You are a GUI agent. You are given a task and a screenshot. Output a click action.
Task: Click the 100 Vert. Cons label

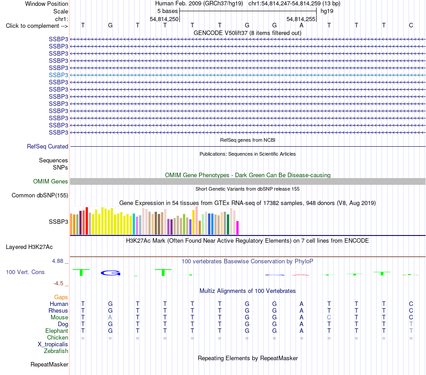tap(25, 272)
